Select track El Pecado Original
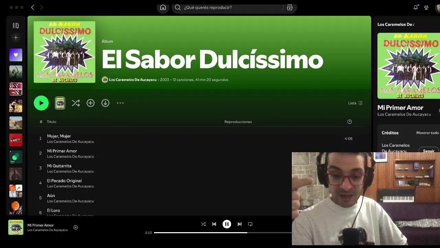This screenshot has height=248, width=440. [64, 180]
